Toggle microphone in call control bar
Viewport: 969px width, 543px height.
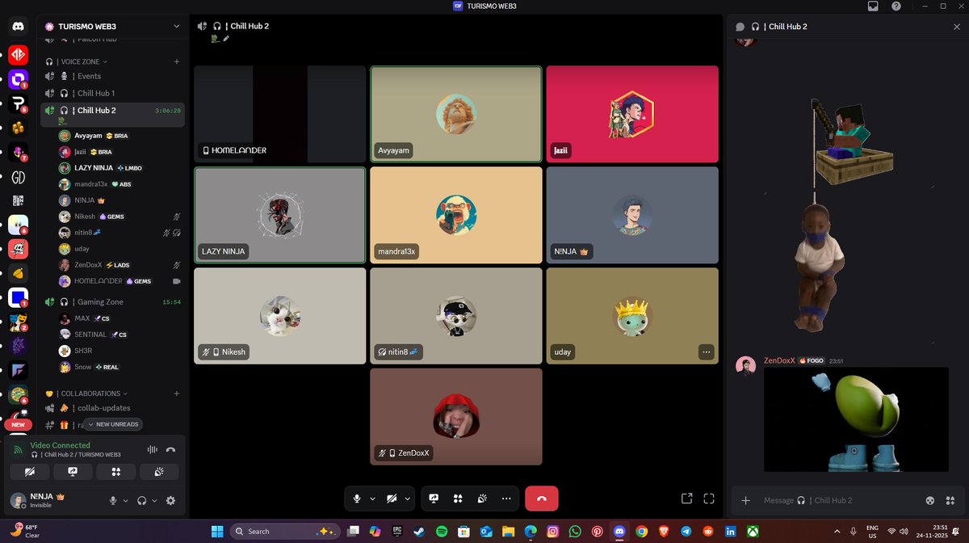[357, 499]
